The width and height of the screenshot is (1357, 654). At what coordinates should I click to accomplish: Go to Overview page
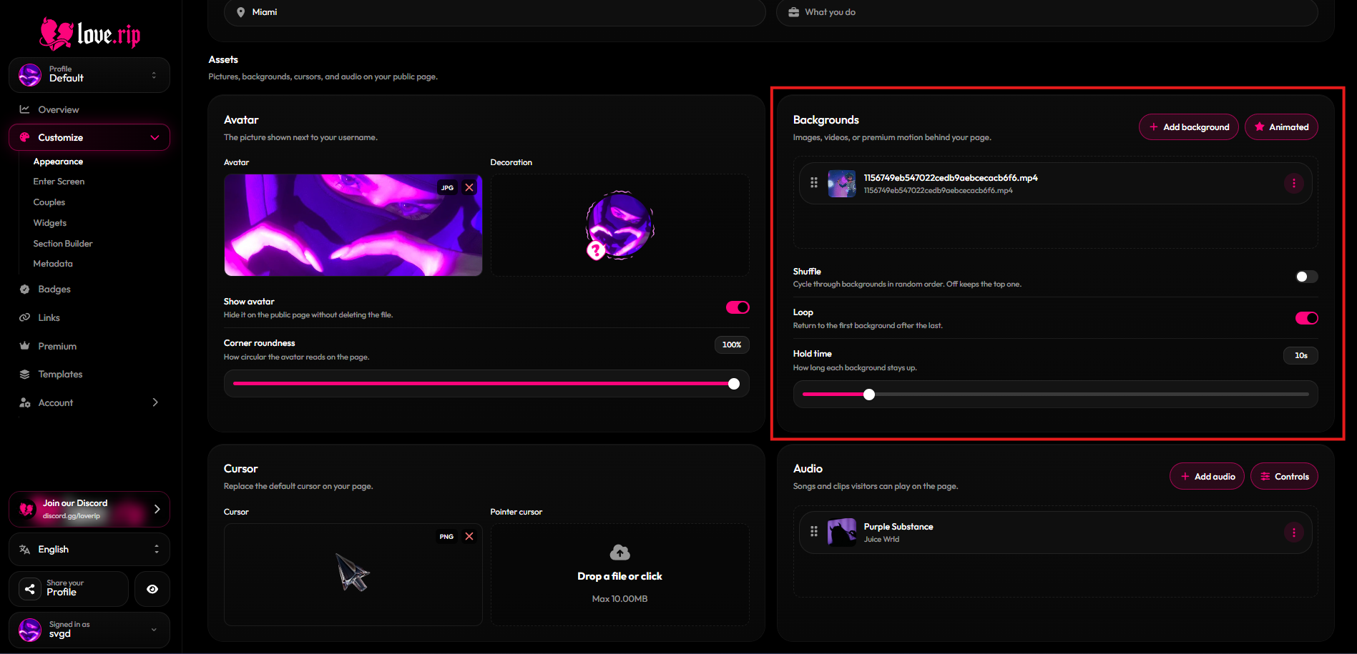(x=59, y=109)
